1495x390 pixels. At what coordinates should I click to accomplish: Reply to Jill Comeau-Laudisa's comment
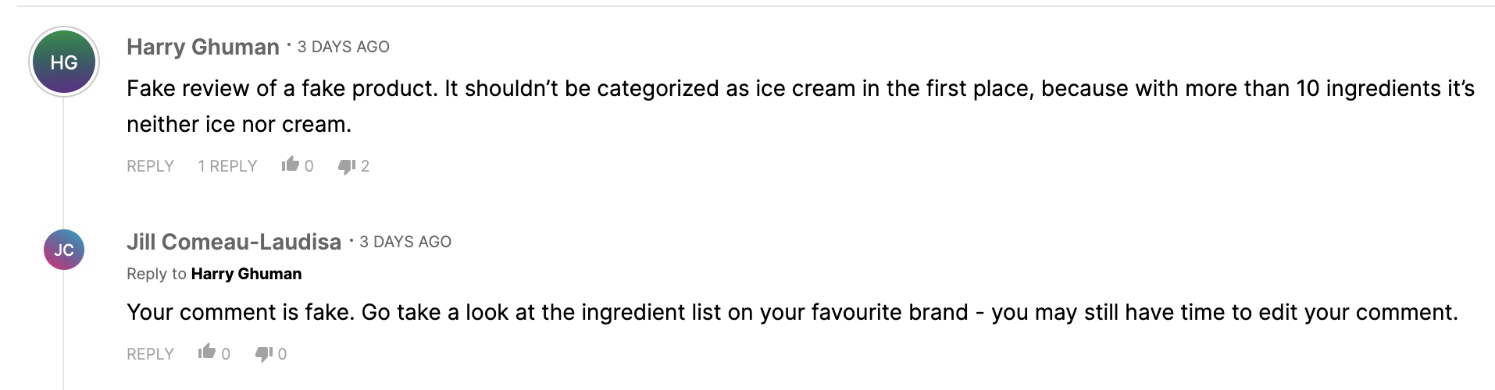pyautogui.click(x=150, y=354)
